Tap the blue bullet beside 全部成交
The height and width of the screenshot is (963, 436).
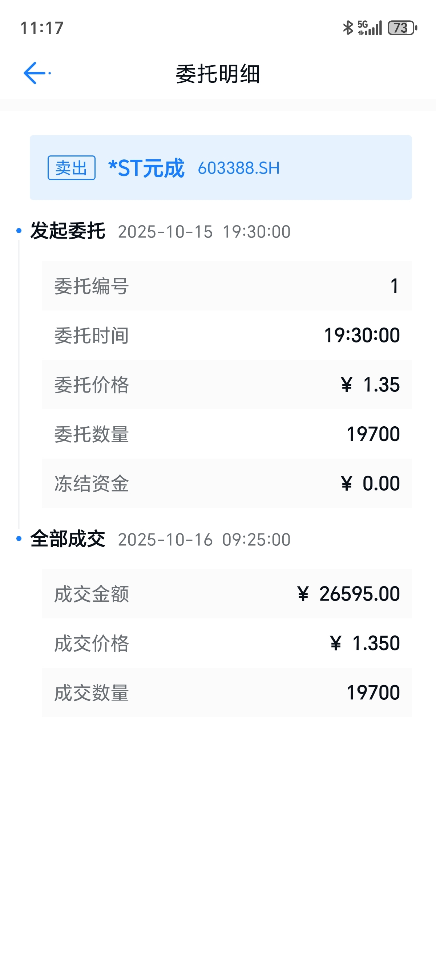(19, 539)
